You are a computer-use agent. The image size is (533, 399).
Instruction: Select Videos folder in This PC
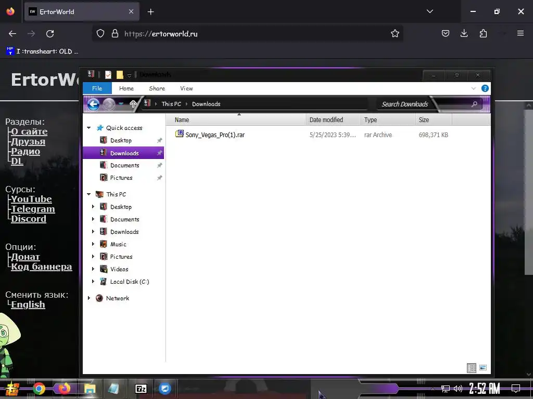119,269
